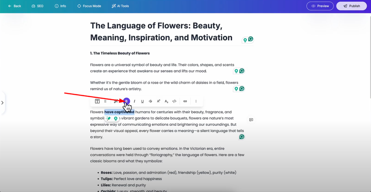Apply italic formatting to selected text

[134, 101]
